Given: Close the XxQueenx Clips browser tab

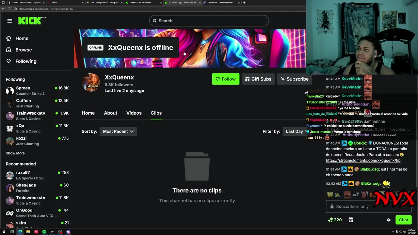Looking at the screenshot, I should (x=200, y=3).
